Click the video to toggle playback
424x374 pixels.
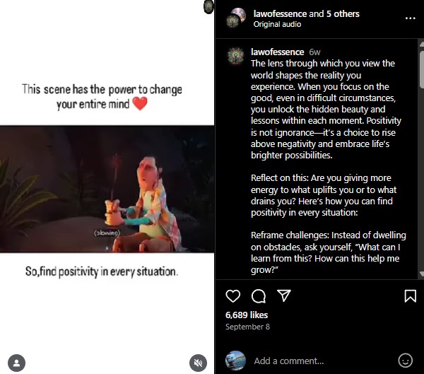click(107, 189)
